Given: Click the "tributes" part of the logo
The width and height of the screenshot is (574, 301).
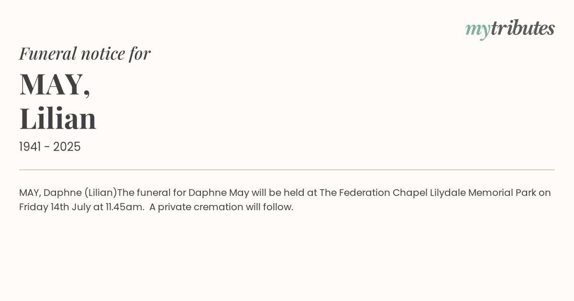Looking at the screenshot, I should (522, 28).
